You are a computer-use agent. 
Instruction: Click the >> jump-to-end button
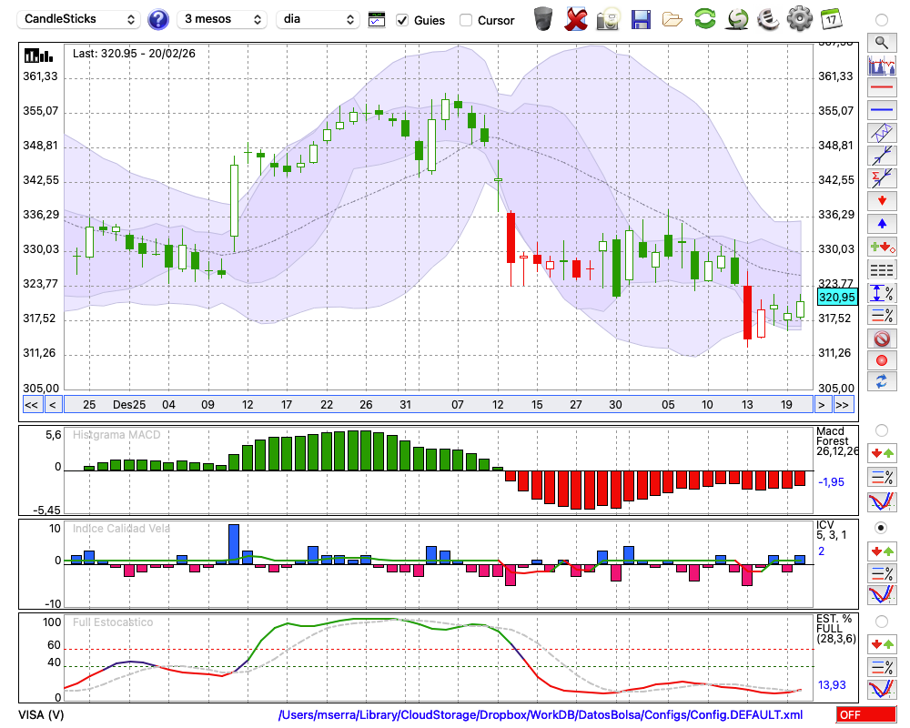tap(843, 405)
